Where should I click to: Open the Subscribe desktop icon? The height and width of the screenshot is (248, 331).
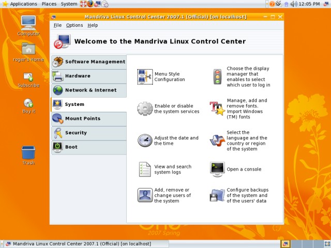click(28, 77)
